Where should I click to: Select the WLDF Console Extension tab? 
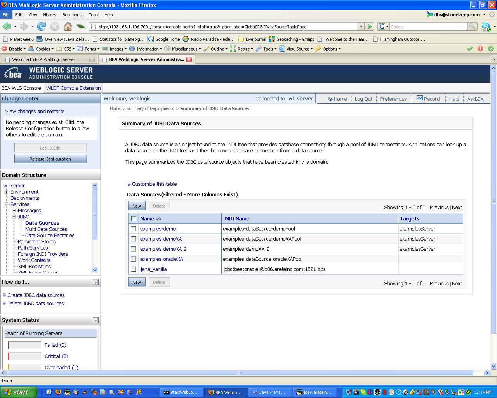click(73, 88)
